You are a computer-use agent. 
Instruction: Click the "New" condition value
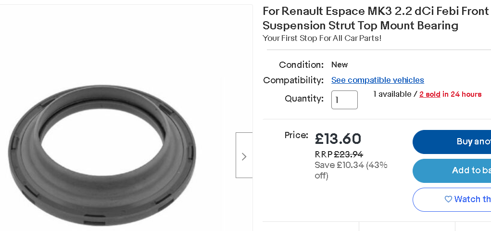340,64
